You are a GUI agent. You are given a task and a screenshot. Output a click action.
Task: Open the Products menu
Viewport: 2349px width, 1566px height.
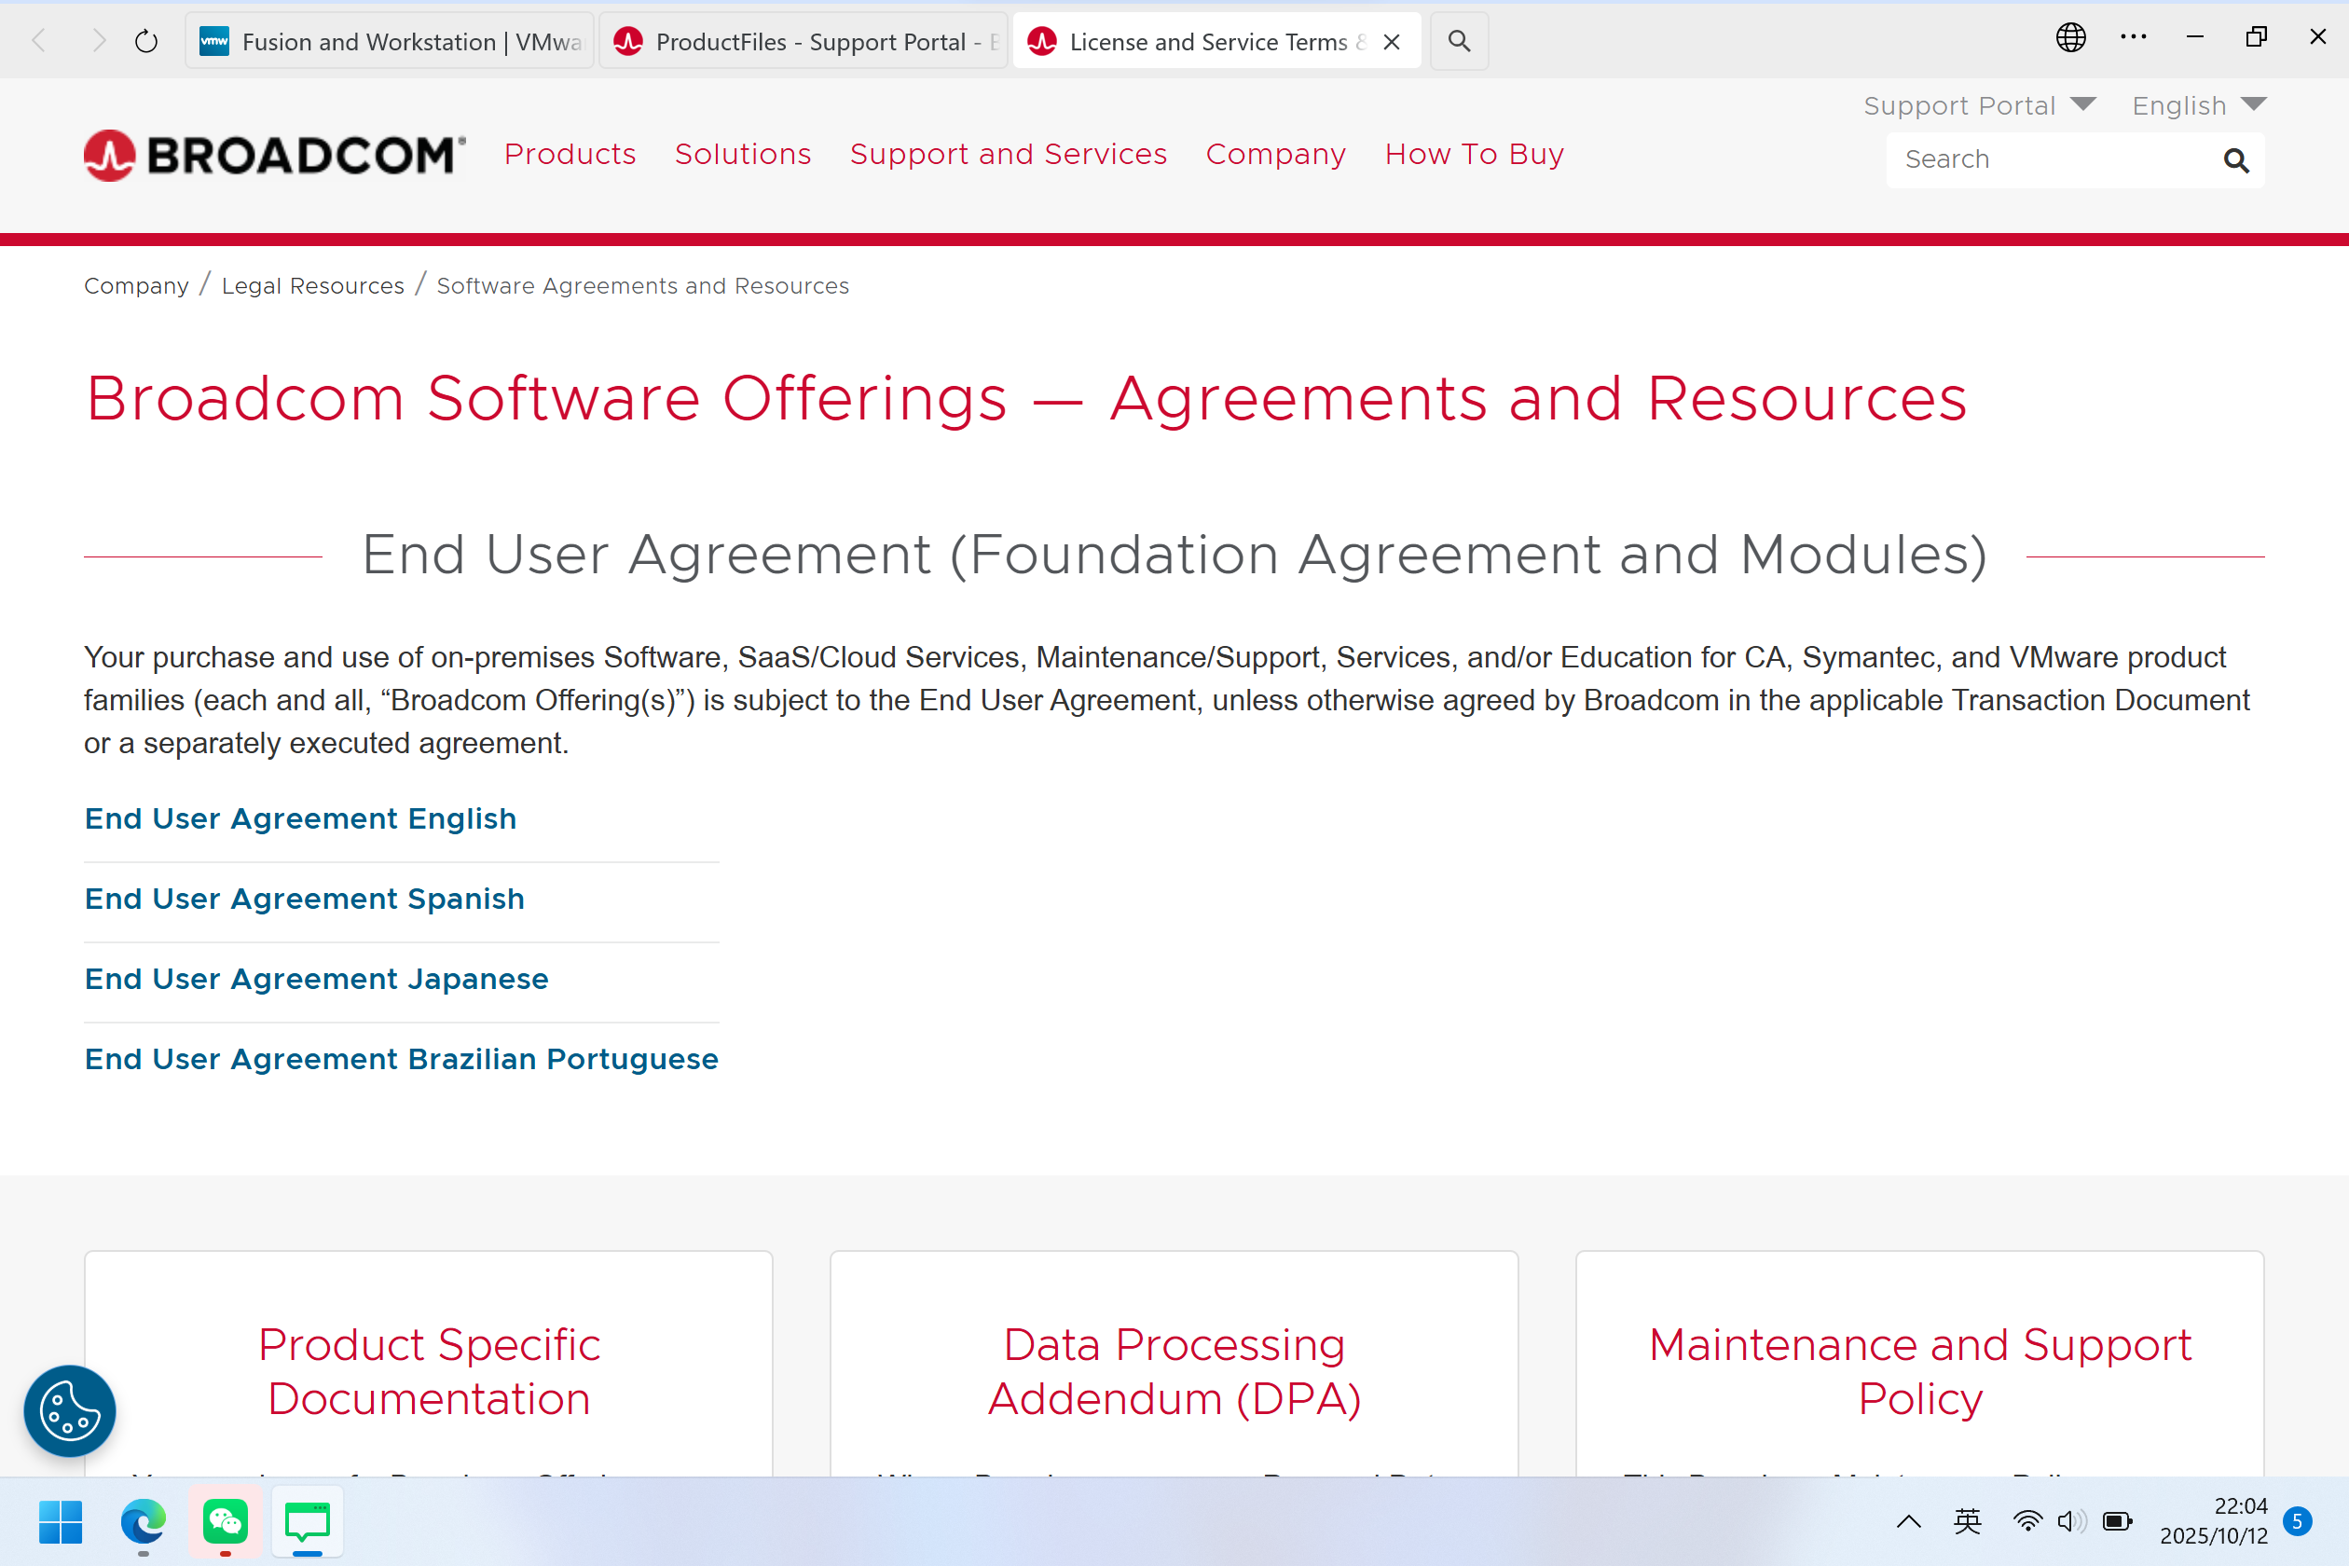tap(570, 154)
